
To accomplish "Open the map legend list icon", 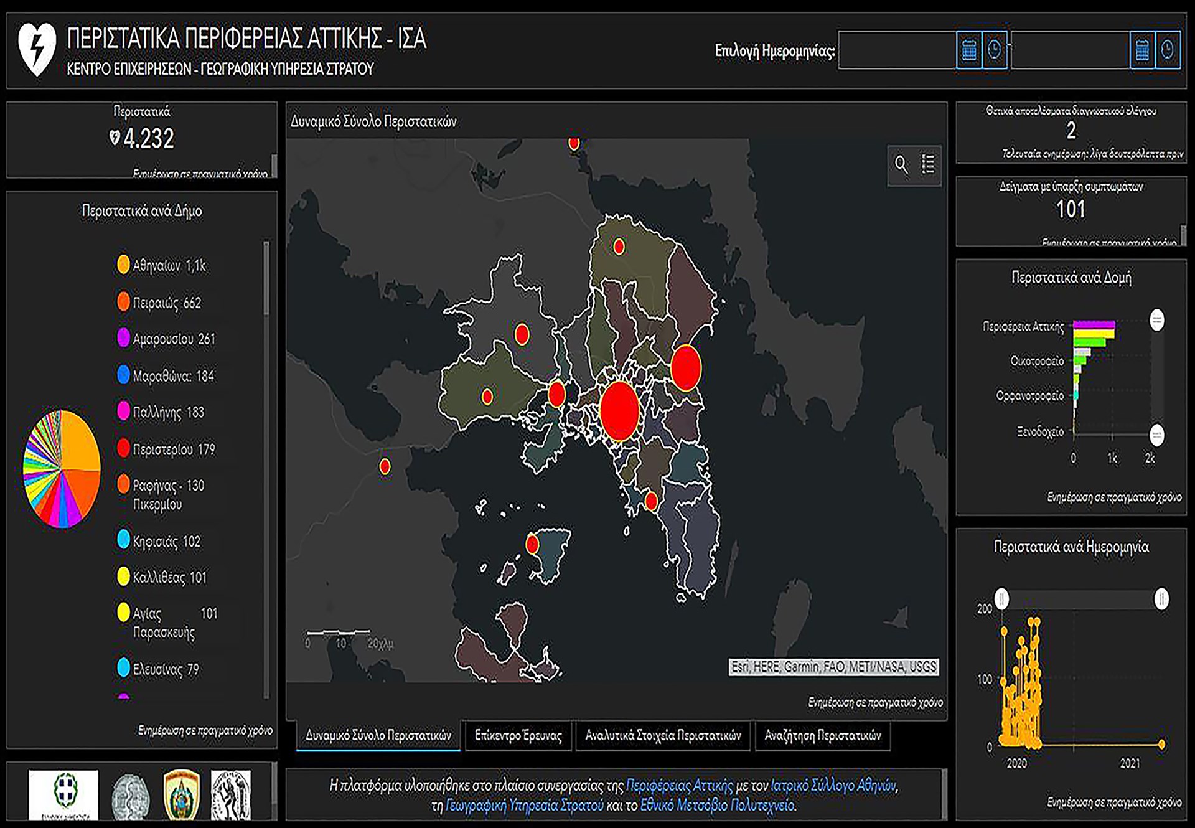I will (928, 164).
